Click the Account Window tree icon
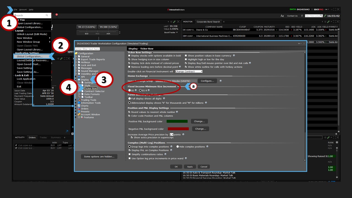352x198 pixels. pos(79,114)
